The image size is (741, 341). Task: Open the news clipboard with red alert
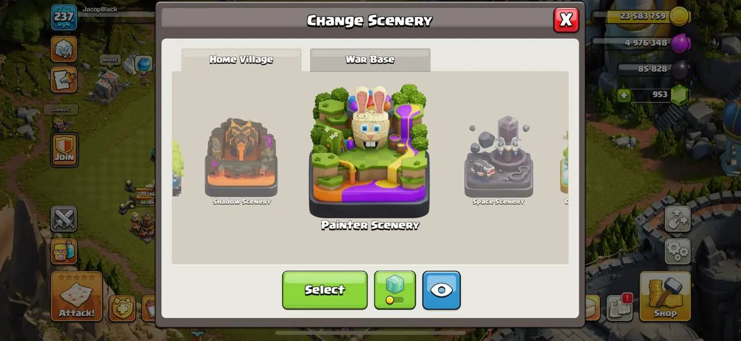[620, 307]
